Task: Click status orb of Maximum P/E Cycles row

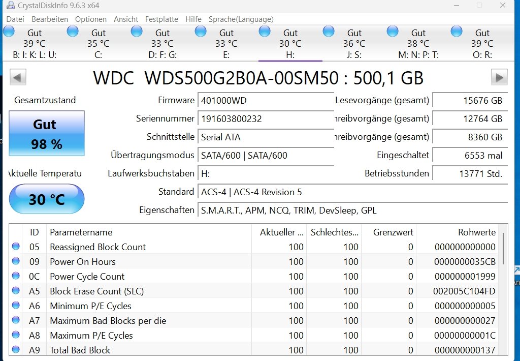Action: coord(16,335)
